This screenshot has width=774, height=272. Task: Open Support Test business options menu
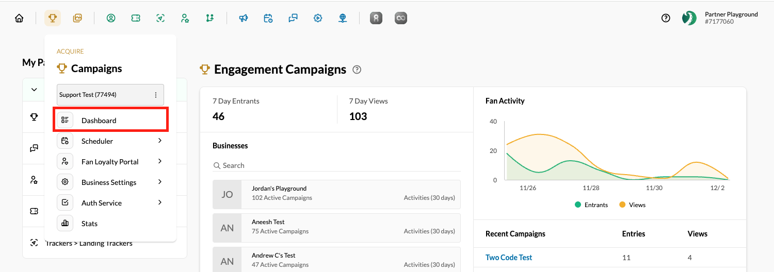pos(156,95)
